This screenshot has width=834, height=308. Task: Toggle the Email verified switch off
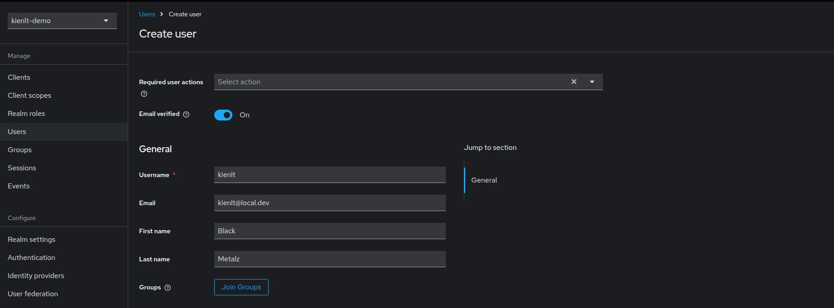tap(223, 115)
